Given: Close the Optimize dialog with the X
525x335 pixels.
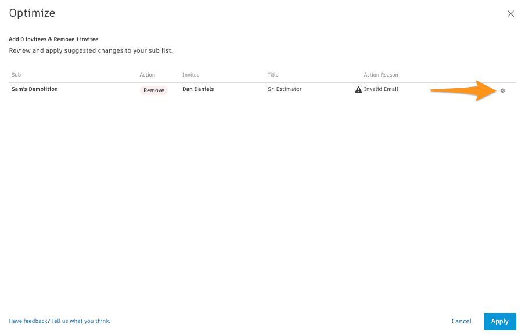Looking at the screenshot, I should click(510, 14).
